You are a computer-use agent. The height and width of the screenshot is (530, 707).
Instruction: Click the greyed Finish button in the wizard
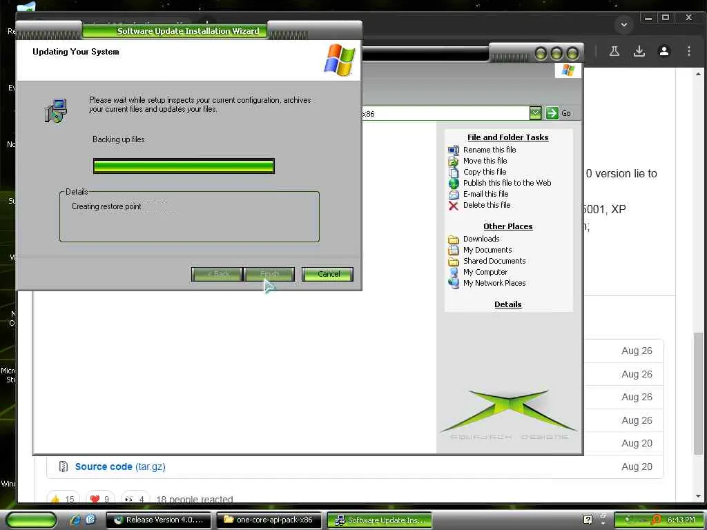pos(269,274)
